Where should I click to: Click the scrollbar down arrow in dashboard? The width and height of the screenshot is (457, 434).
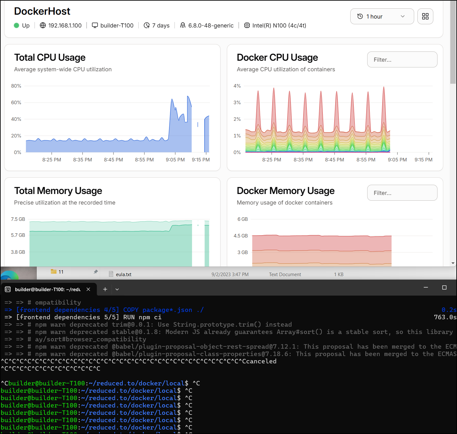[453, 263]
